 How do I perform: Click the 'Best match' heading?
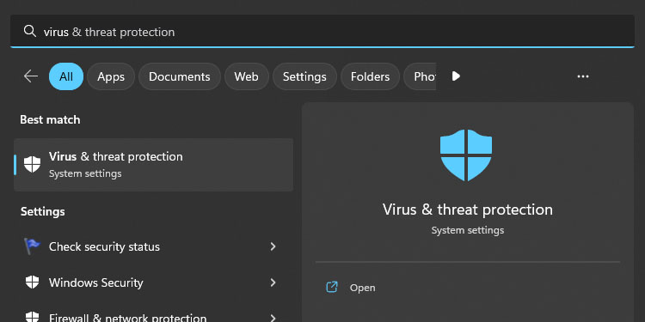click(50, 119)
